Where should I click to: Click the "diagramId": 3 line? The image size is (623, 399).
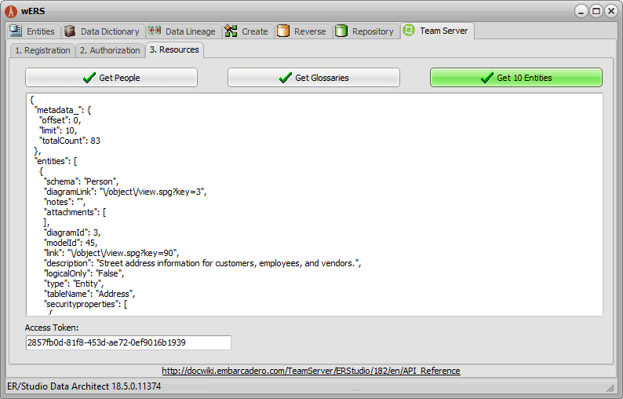[72, 232]
